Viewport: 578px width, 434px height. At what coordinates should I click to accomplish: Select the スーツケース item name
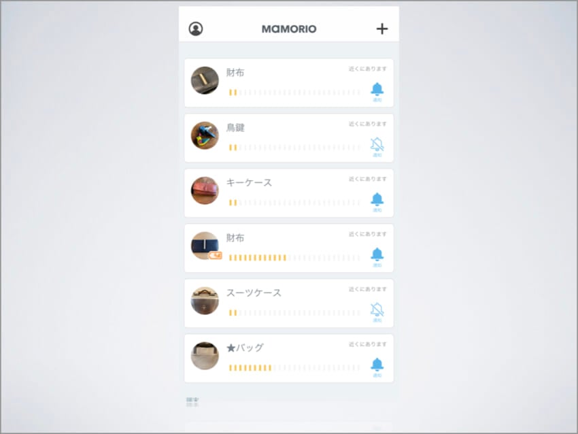pos(254,293)
